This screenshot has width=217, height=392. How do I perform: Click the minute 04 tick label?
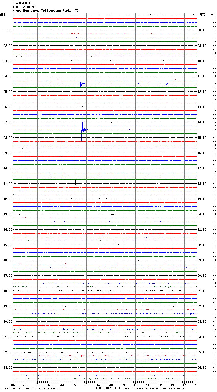pyautogui.click(x=62, y=385)
